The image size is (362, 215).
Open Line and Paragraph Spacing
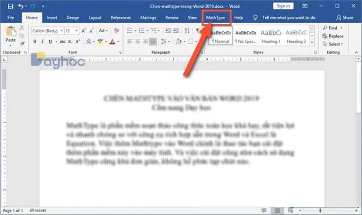coord(164,42)
